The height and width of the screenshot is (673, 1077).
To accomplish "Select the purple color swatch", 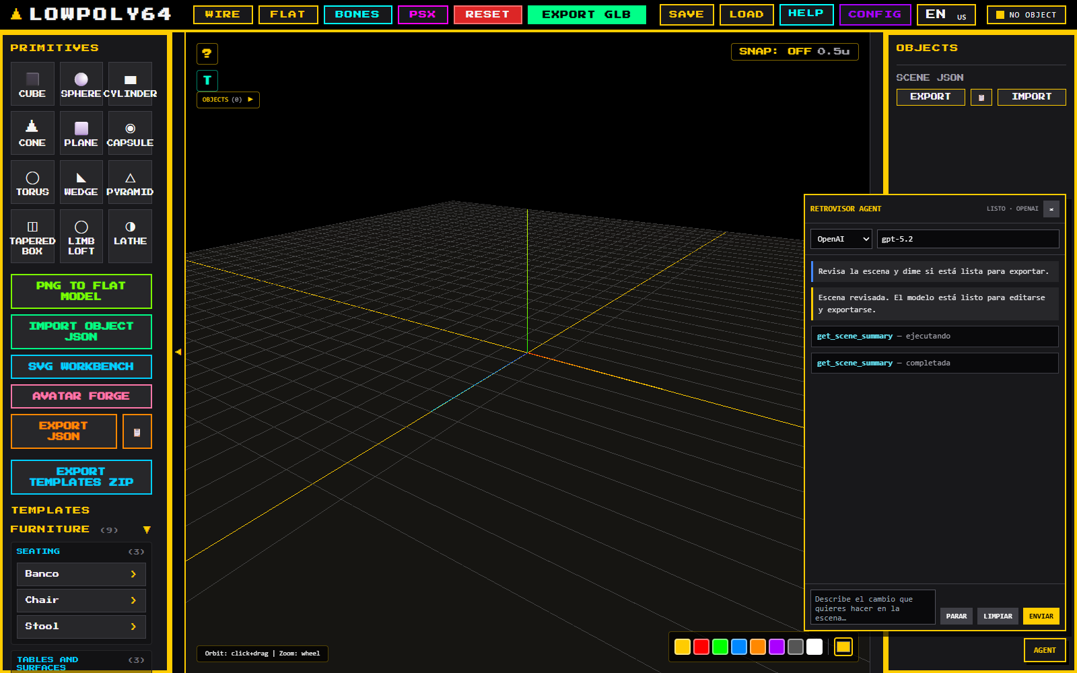I will [777, 647].
